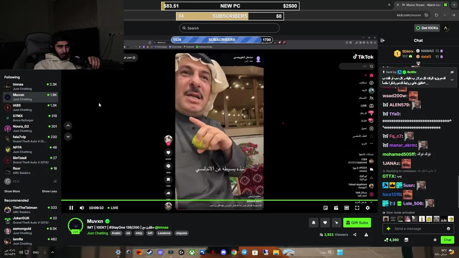Report the stream via warning triangle icon
This screenshot has width=459, height=258.
366,235
